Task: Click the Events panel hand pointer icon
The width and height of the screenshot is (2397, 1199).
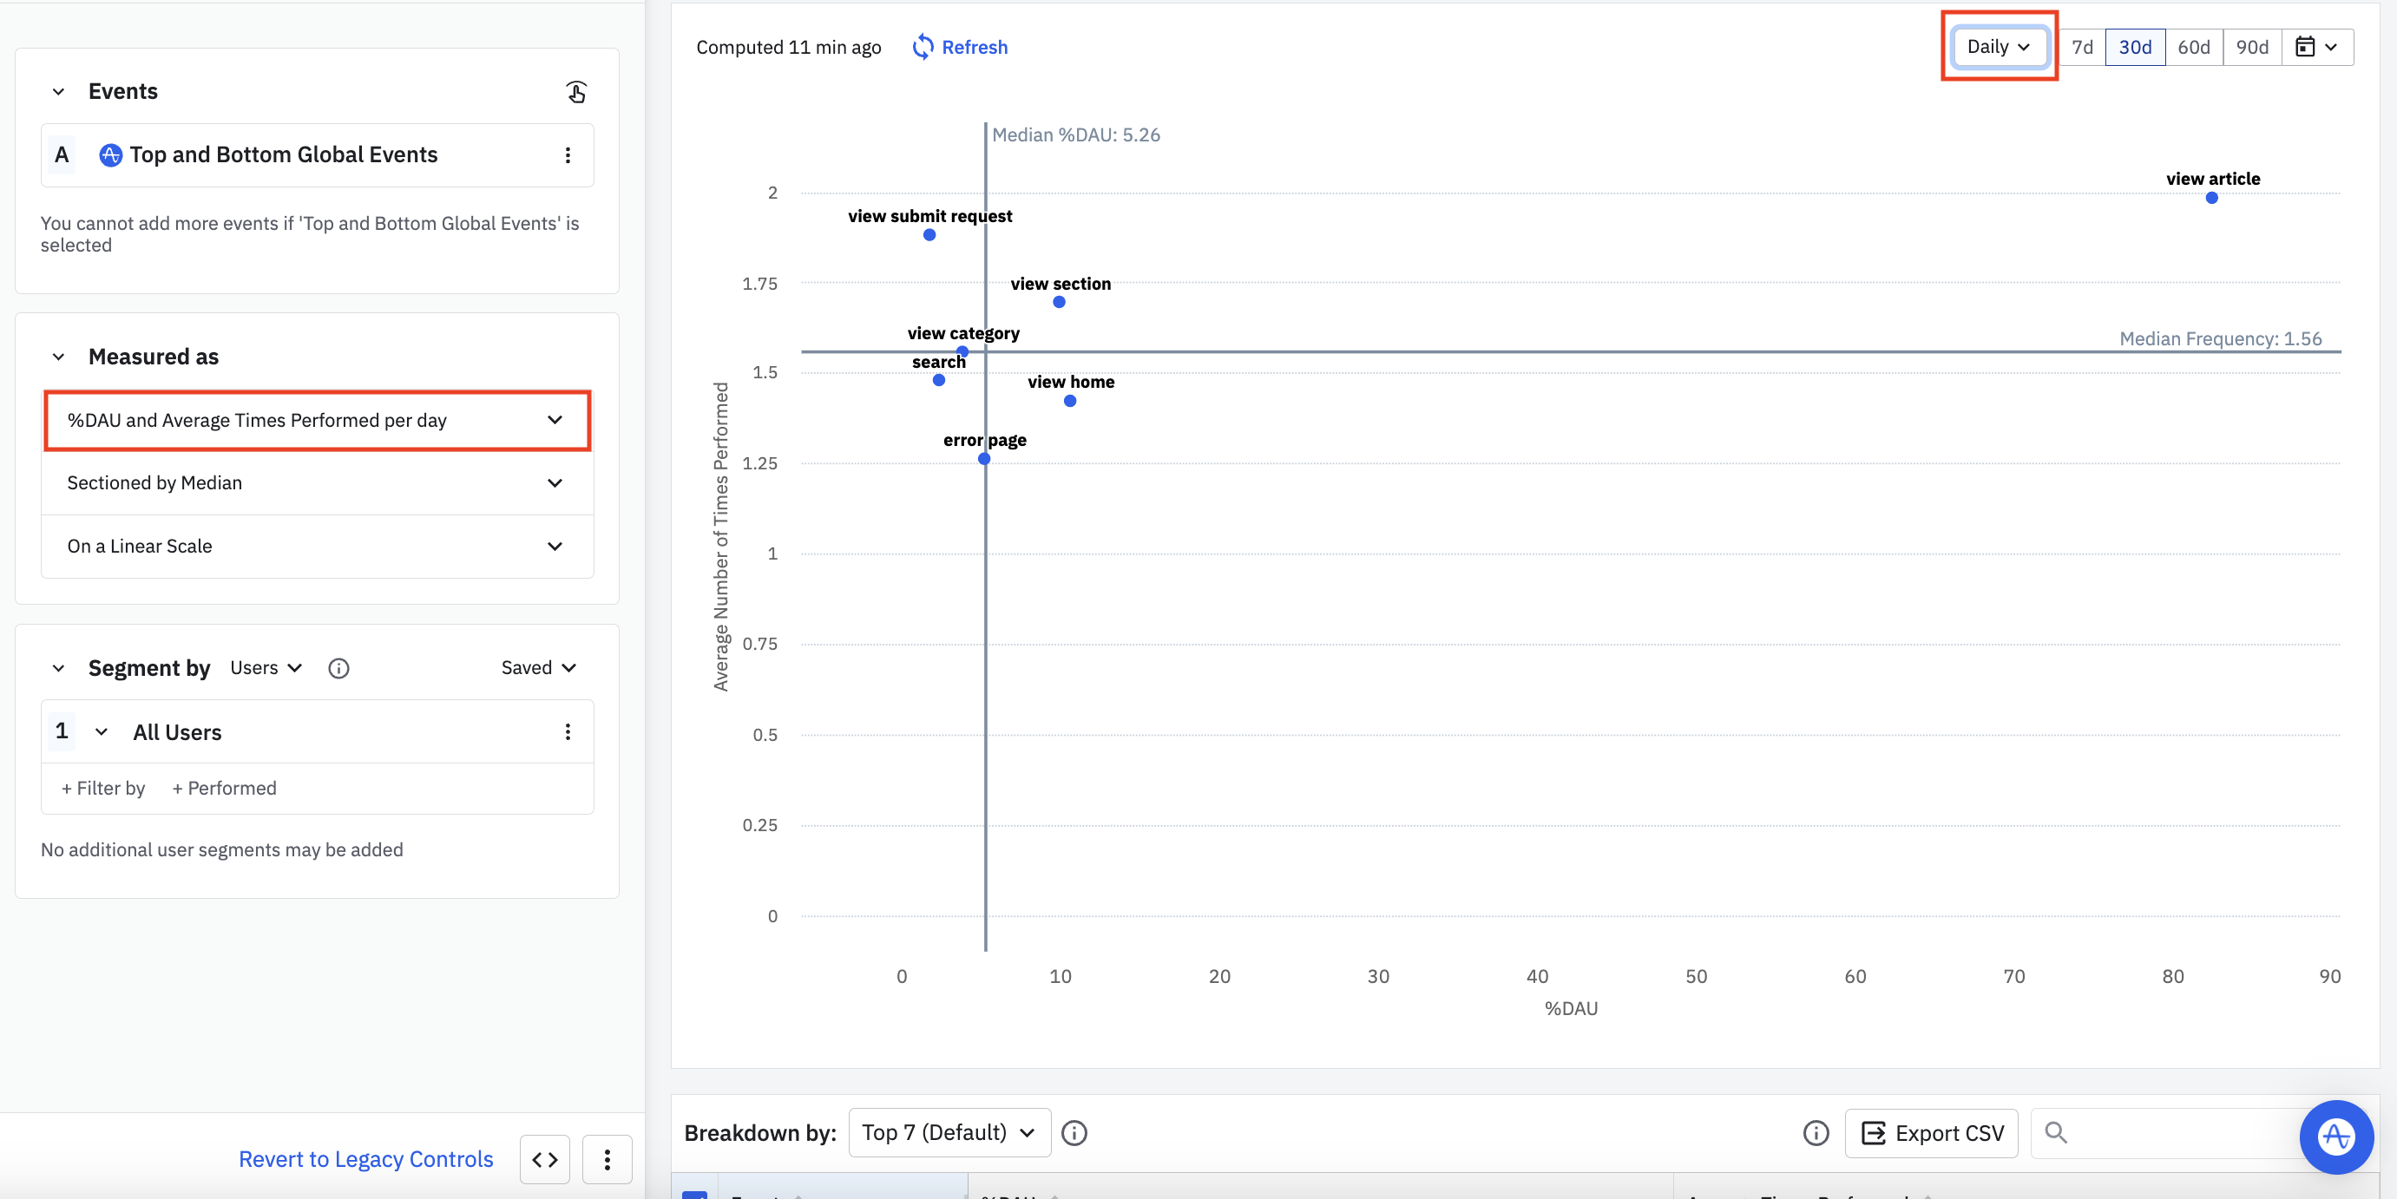Action: (576, 91)
